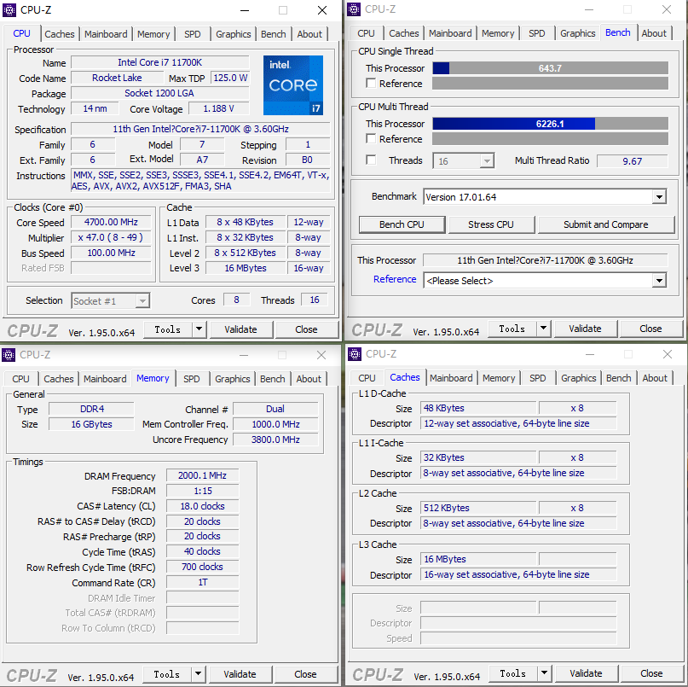This screenshot has height=687, width=688.
Task: Click L3 Cache size 16 MBytes in Caches window
Action: pos(478,559)
